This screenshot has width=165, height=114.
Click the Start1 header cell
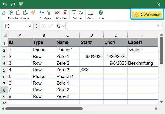(92, 42)
